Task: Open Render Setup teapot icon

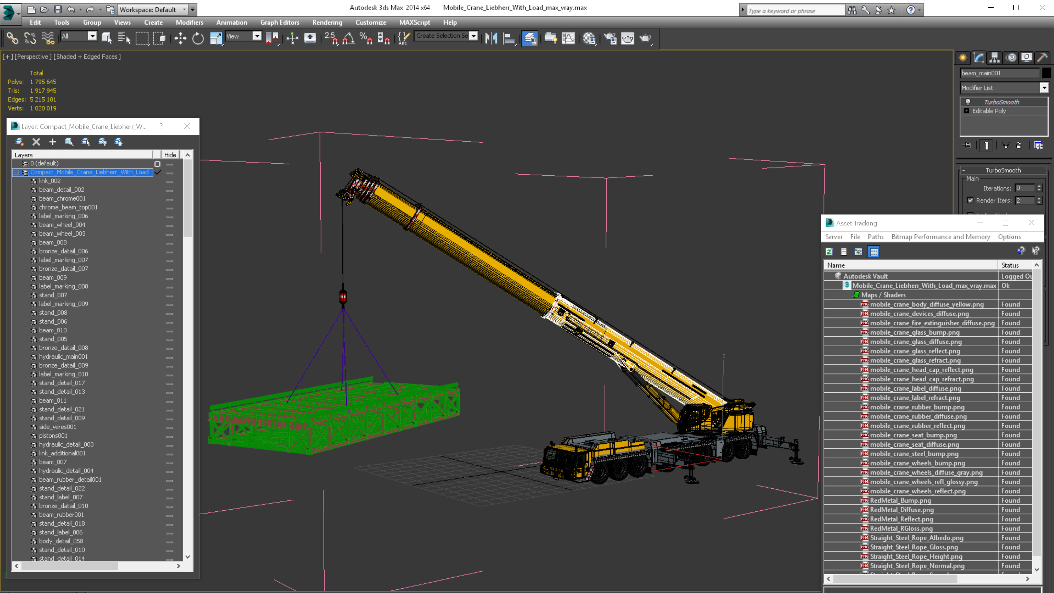Action: point(610,38)
